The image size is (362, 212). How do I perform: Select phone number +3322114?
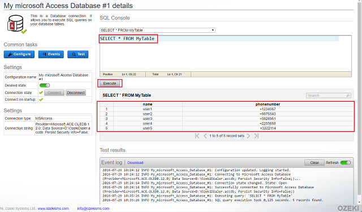click(x=268, y=128)
